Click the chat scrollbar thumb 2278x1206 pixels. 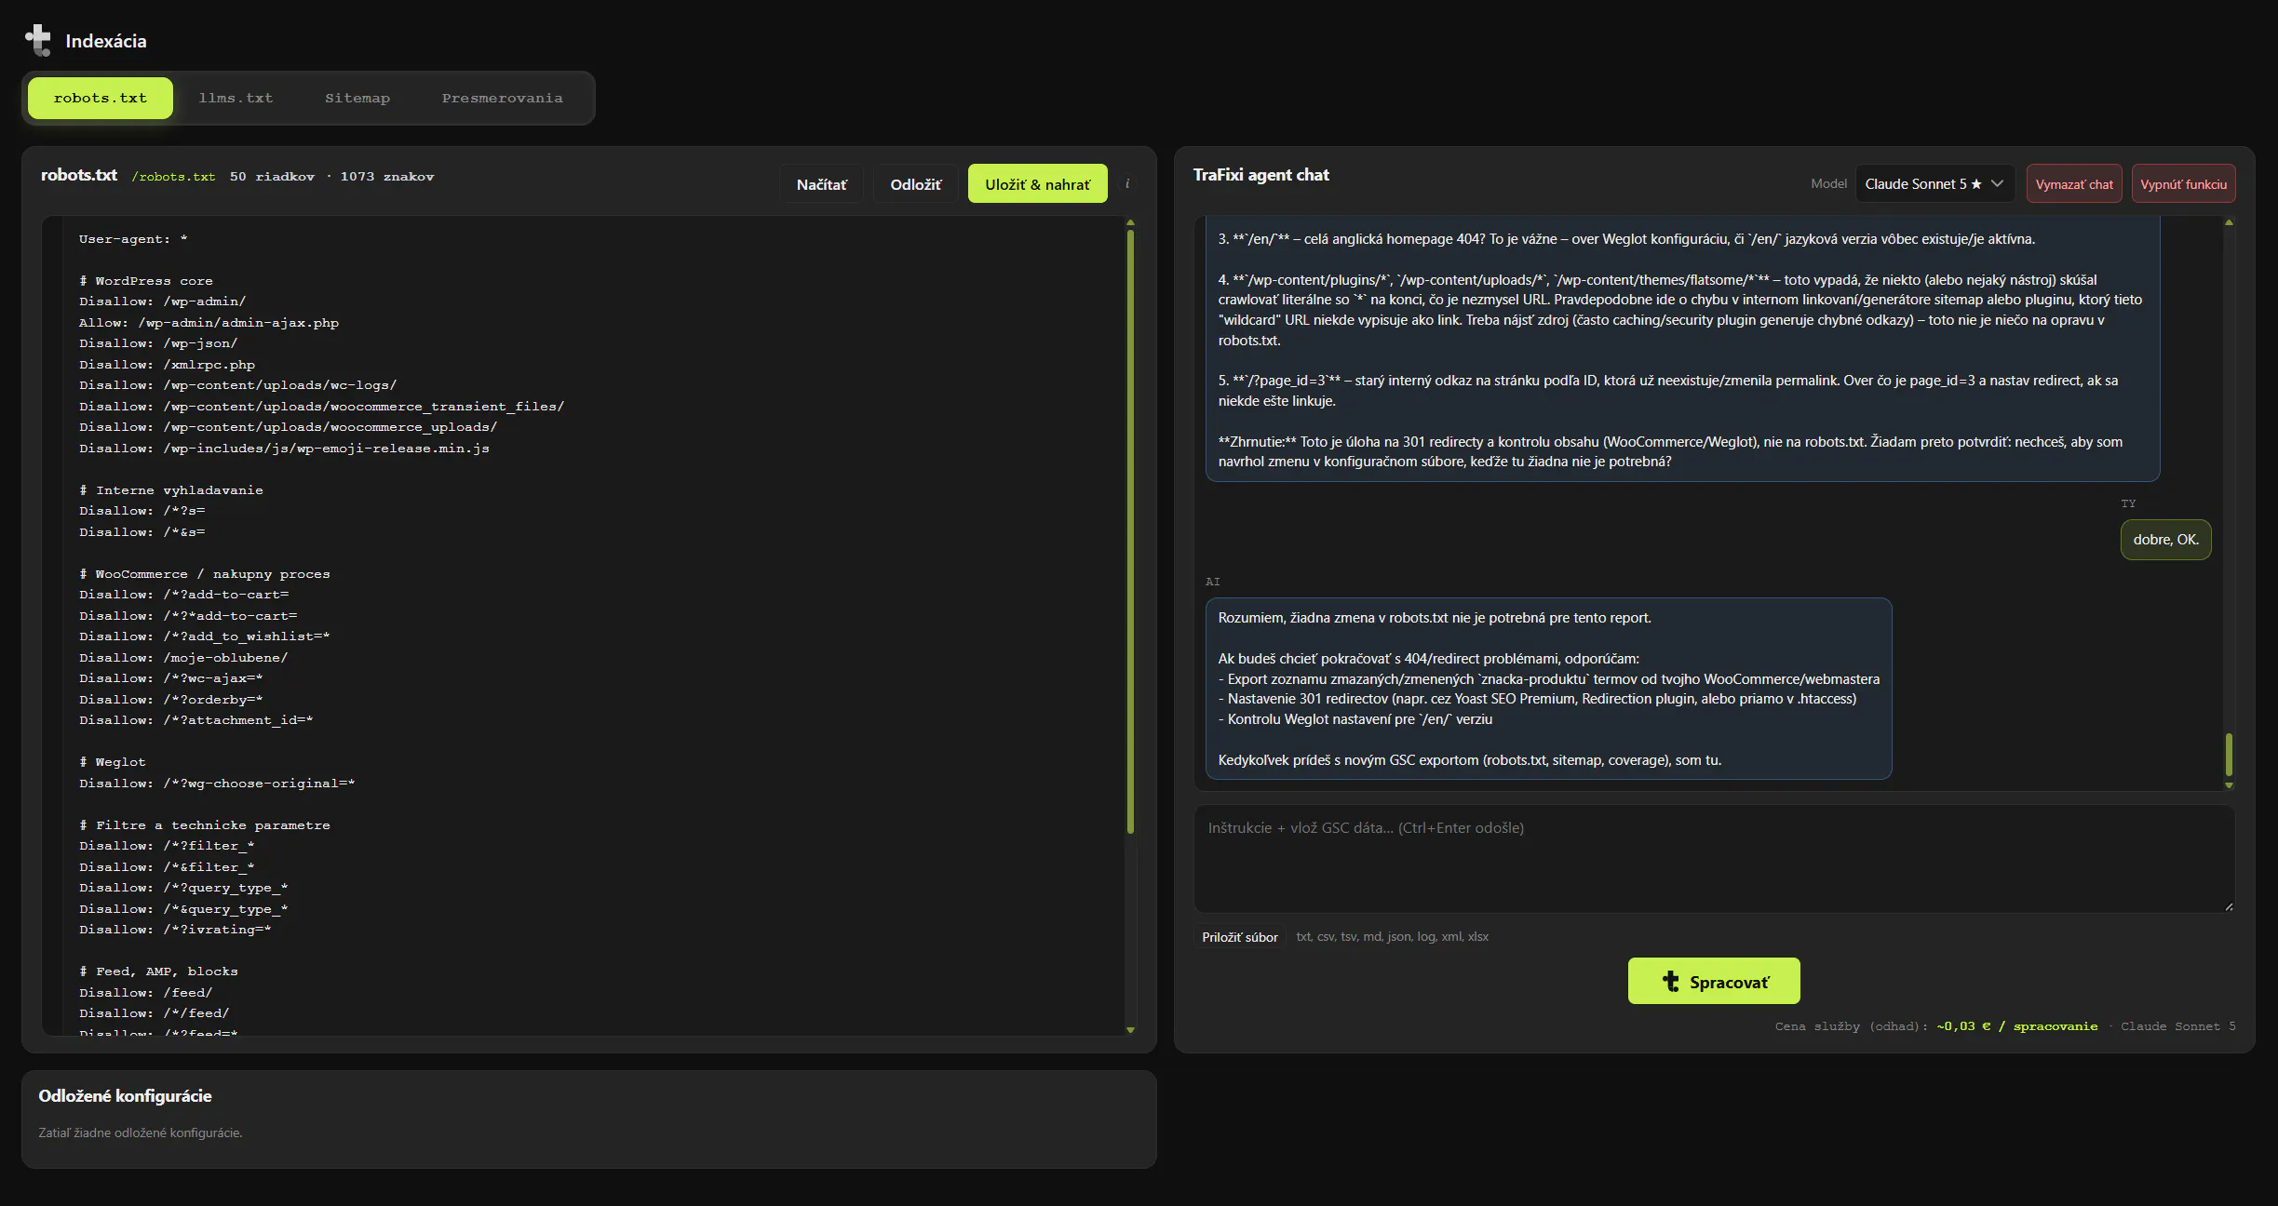[2229, 754]
